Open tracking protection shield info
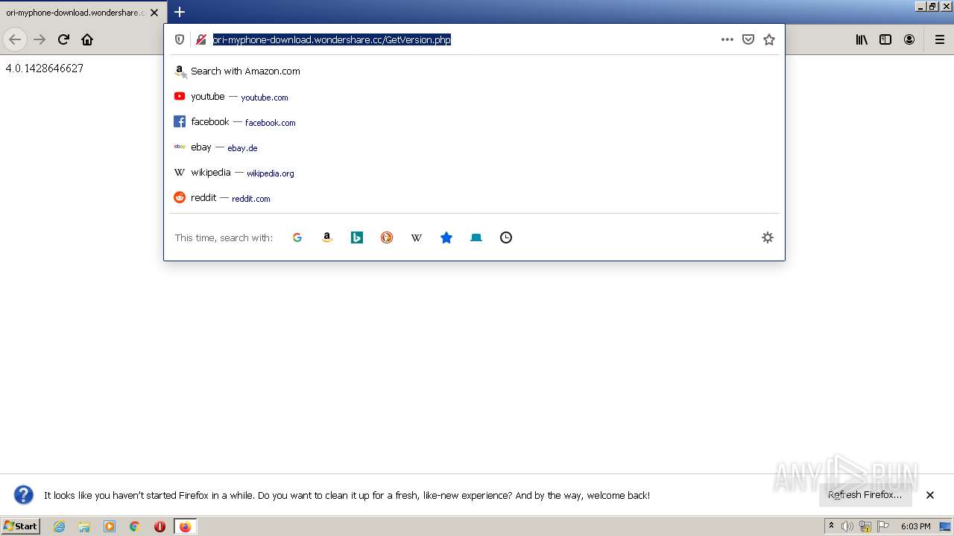Viewport: 954px width, 536px height. [x=180, y=39]
